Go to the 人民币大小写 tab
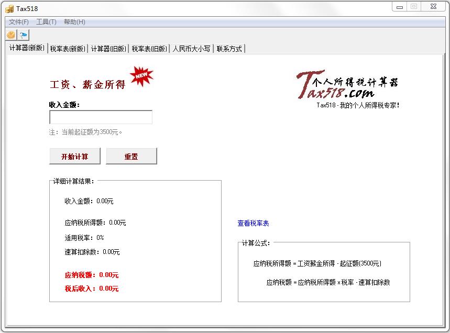Viewport: 450px width, 333px height. [191, 49]
